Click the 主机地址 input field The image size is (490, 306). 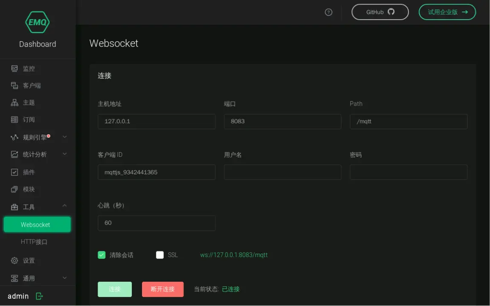click(x=157, y=121)
